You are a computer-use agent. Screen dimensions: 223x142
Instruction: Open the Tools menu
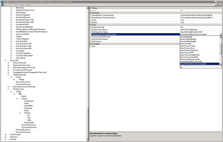pyautogui.click(x=16, y=5)
